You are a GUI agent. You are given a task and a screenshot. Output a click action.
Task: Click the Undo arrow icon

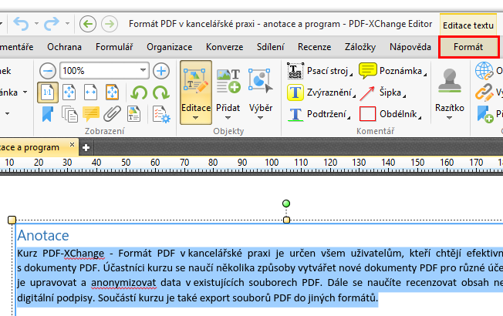coord(21,24)
